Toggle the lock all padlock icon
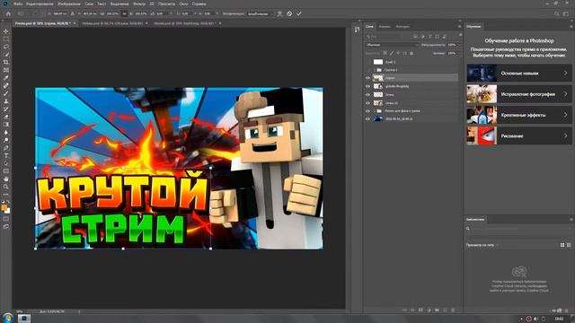Viewport: 575px width, 323px height. [x=411, y=53]
